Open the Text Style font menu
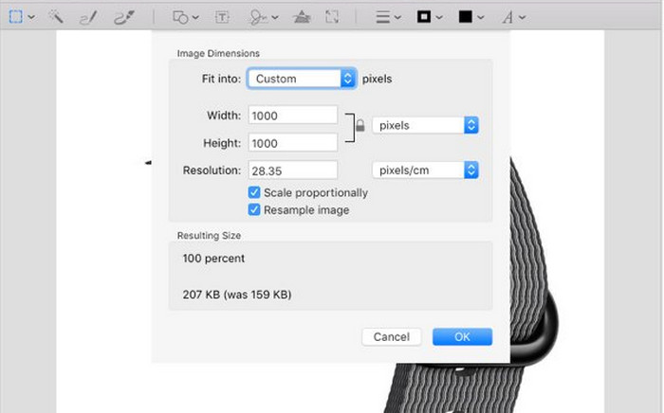The height and width of the screenshot is (413, 664). (x=513, y=17)
